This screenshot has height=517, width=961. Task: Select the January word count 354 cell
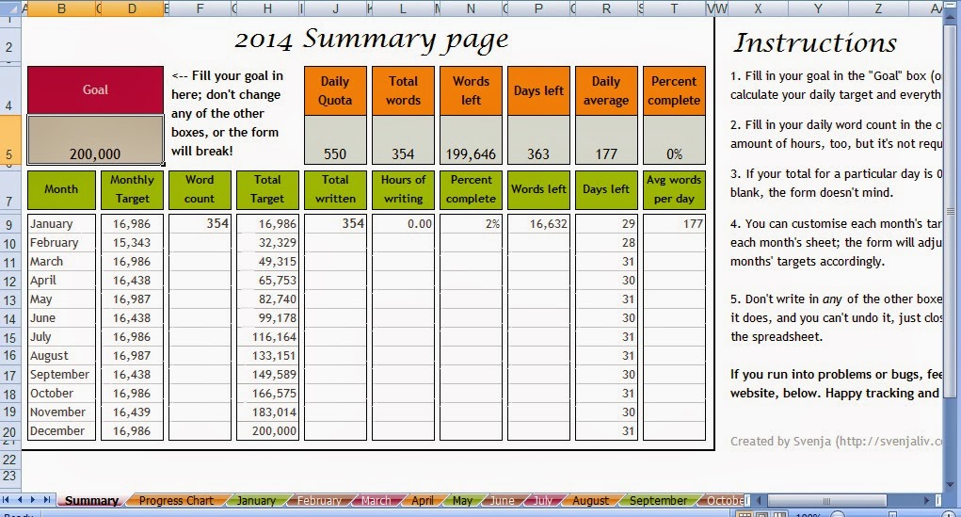click(x=200, y=224)
